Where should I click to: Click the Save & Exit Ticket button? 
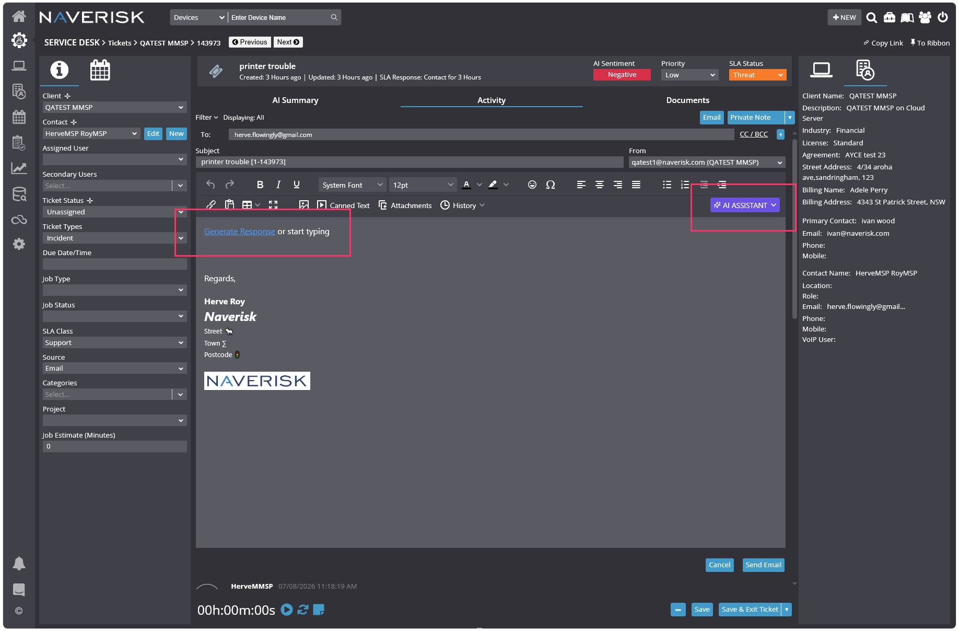point(750,610)
